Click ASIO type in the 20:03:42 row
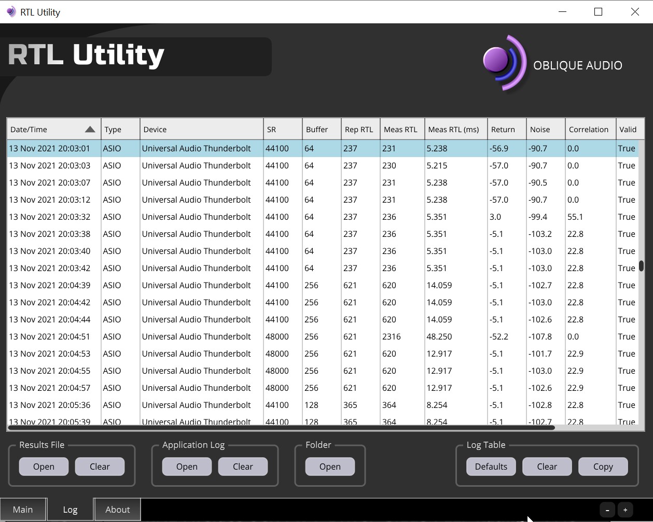 point(112,268)
